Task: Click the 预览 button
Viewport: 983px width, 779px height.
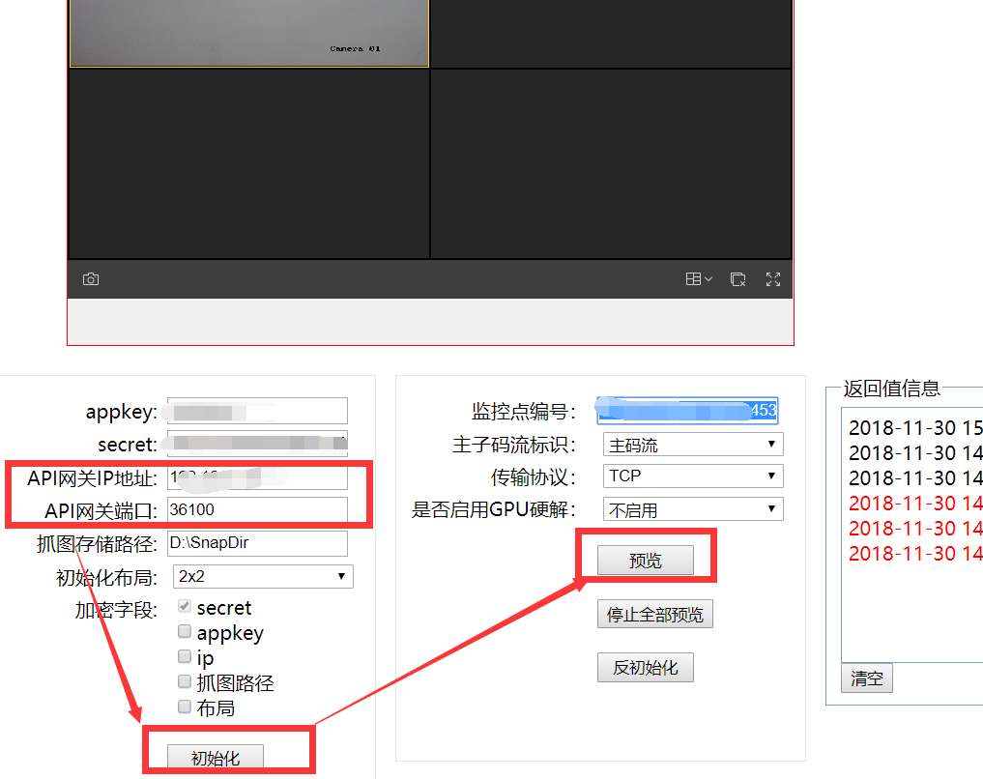Action: tap(645, 560)
